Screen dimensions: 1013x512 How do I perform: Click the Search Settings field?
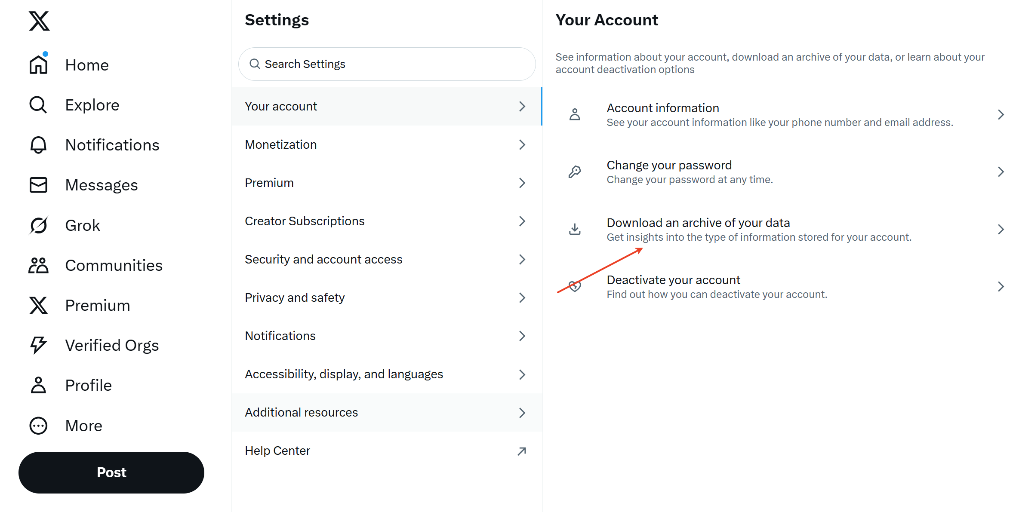tap(387, 64)
